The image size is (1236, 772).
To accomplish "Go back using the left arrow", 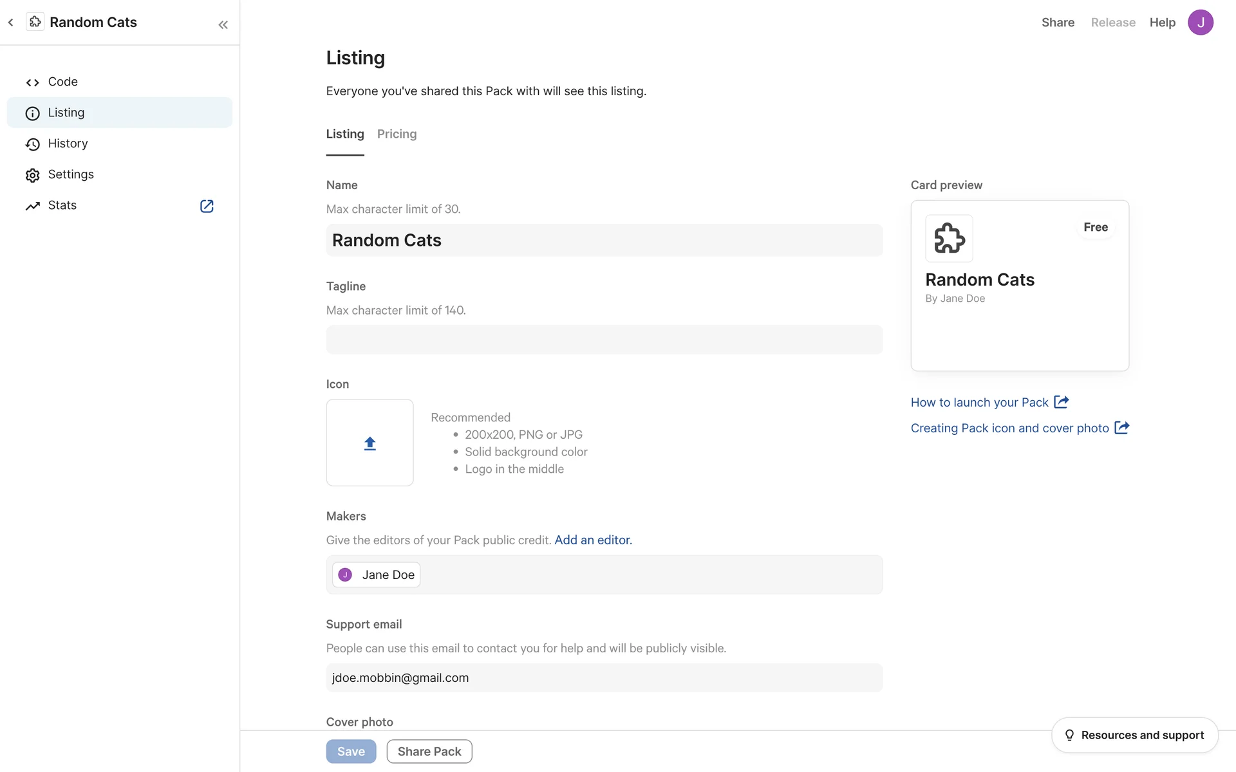I will [x=11, y=23].
